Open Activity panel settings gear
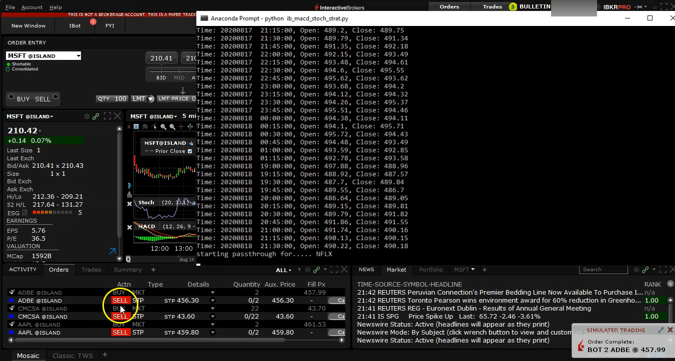675x361 pixels. click(x=308, y=270)
